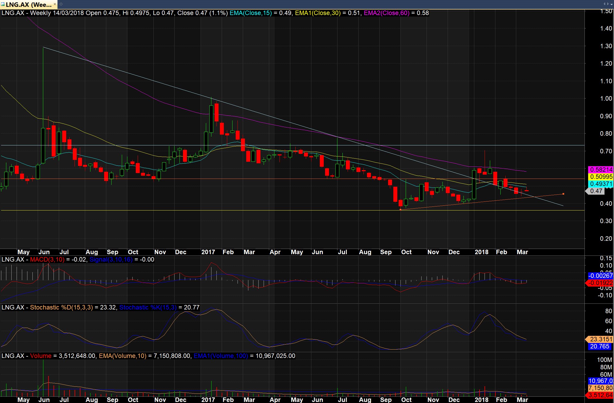Click the 0.47 last price marker
Image resolution: width=614 pixels, height=403 pixels.
coord(595,191)
